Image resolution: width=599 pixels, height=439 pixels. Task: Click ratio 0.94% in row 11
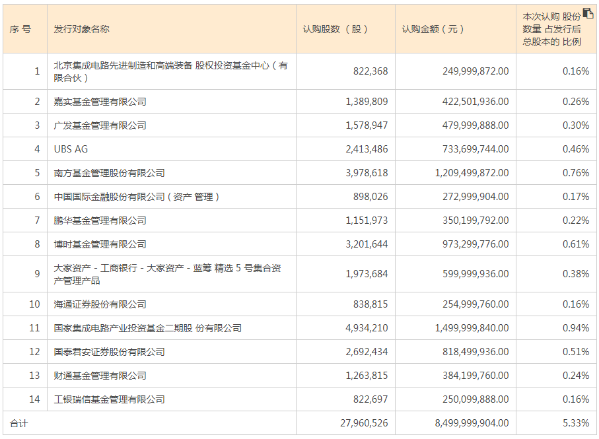click(x=576, y=328)
